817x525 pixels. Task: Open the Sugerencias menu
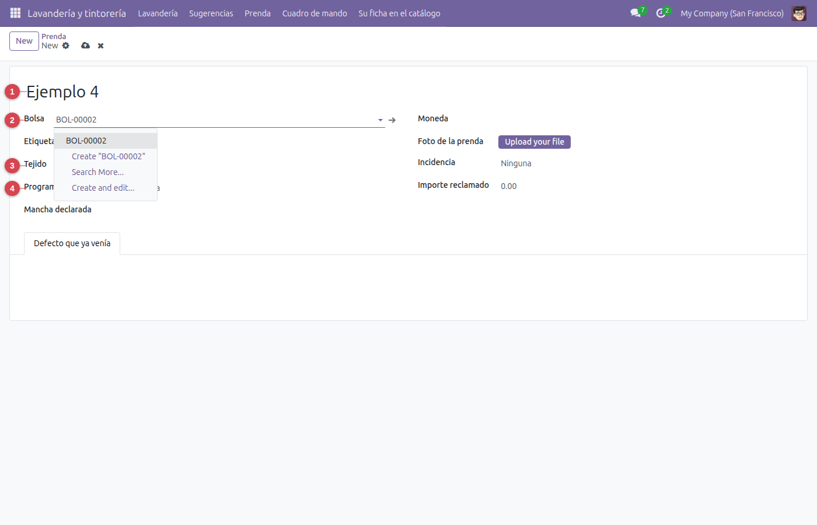[211, 13]
